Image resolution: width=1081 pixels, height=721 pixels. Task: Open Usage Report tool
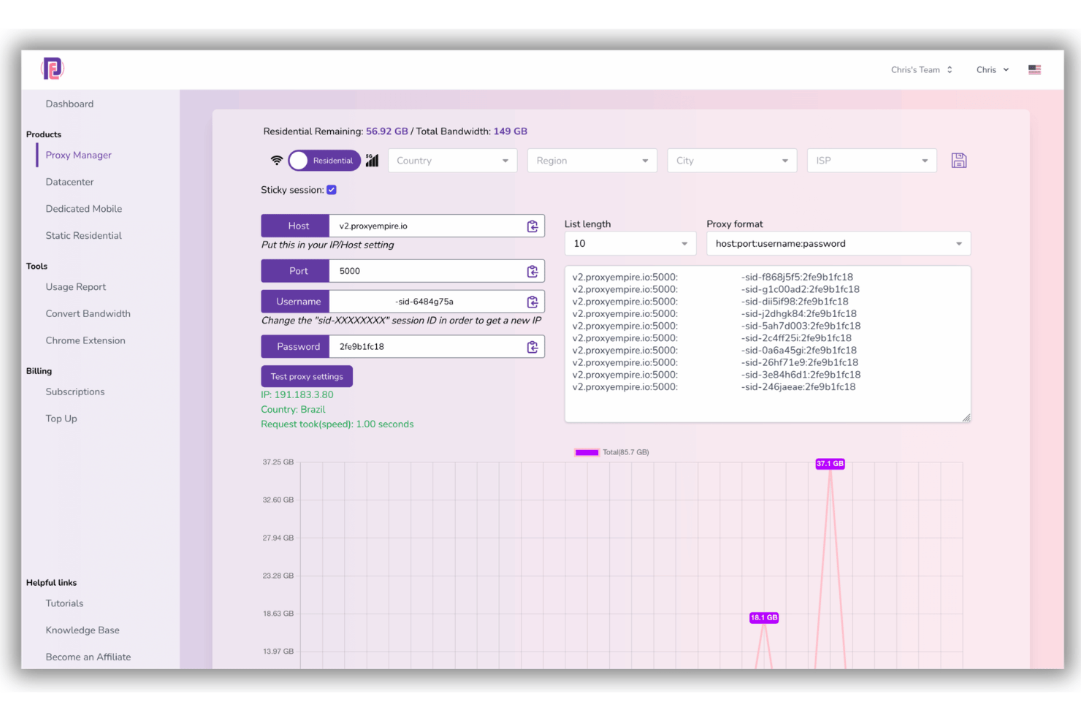(x=76, y=287)
